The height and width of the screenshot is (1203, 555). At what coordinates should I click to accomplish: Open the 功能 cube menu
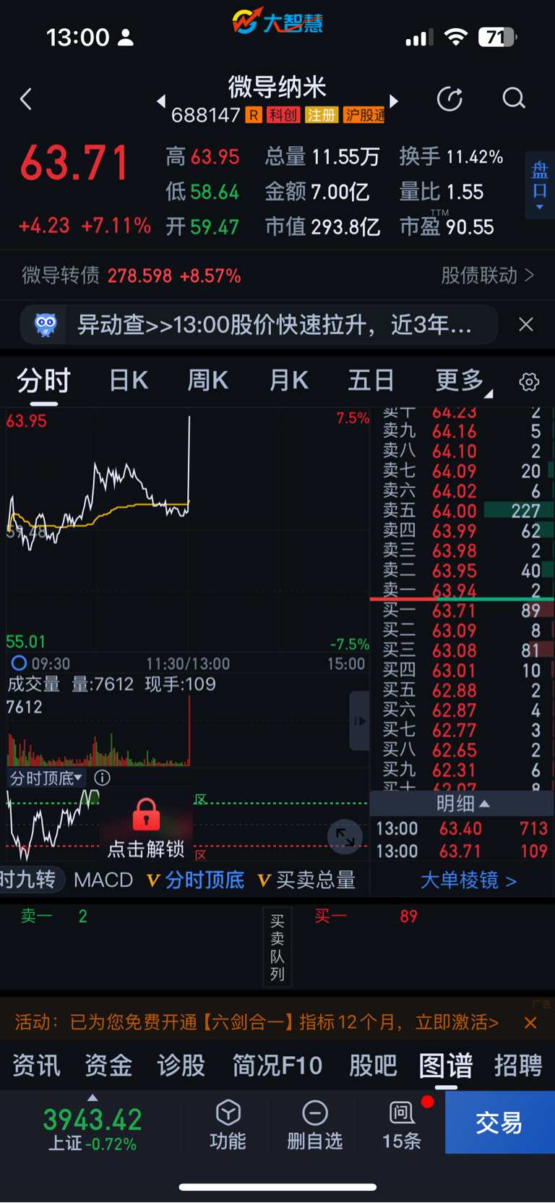pos(228,1124)
